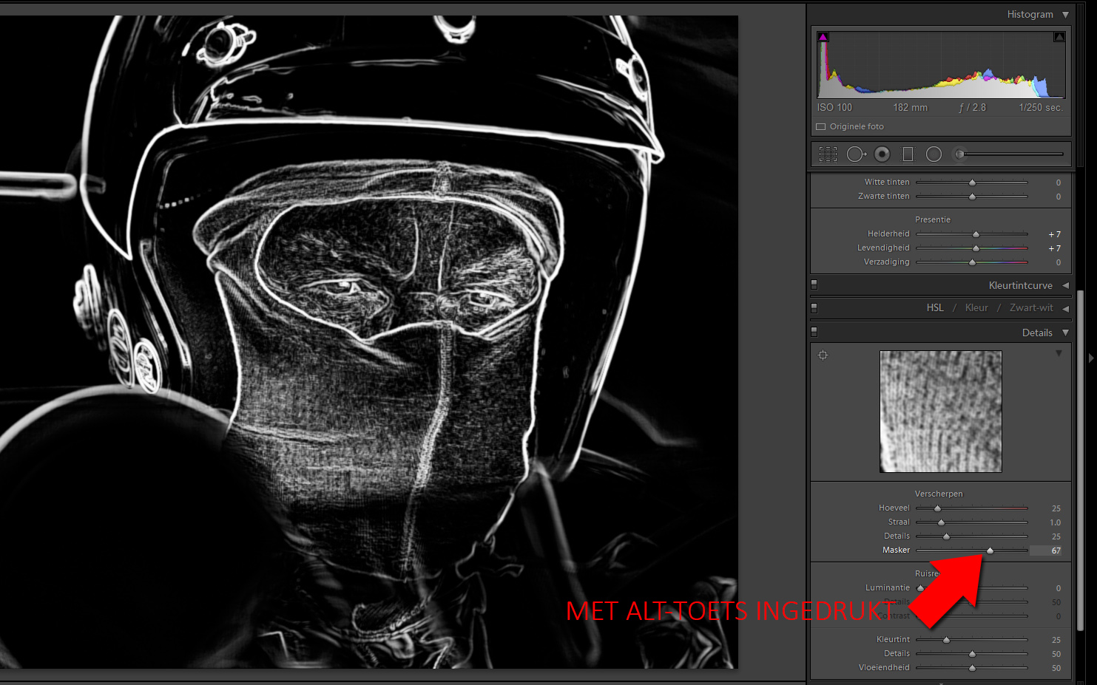The image size is (1097, 685).
Task: Expand the Kleurtintcurve panel
Action: (1065, 285)
